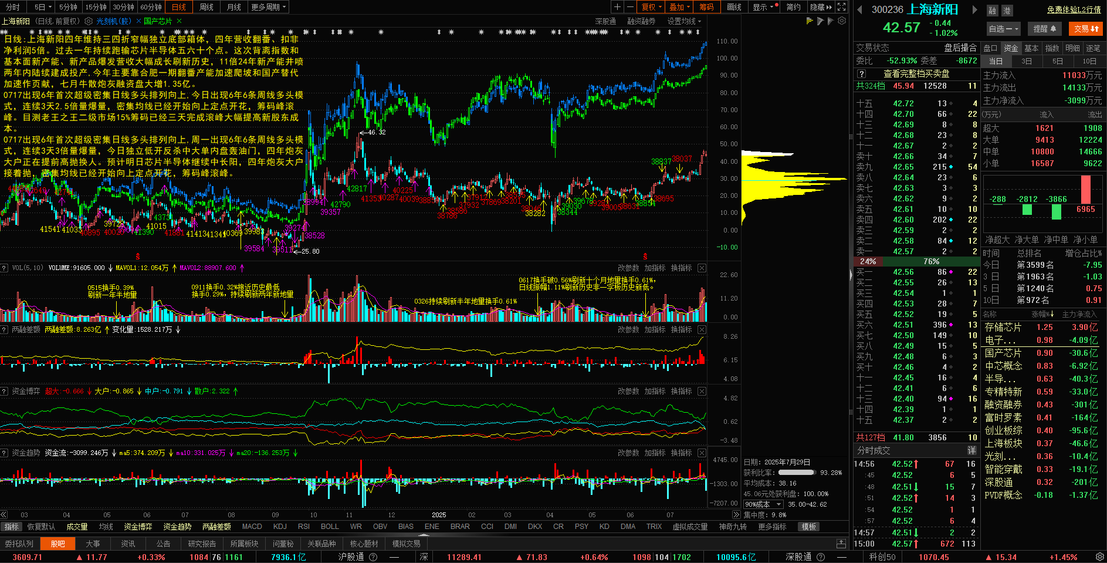Screen dimensions: 1107x563
Task: Click red 净小单 6965 bar
Action: pyautogui.click(x=1086, y=190)
